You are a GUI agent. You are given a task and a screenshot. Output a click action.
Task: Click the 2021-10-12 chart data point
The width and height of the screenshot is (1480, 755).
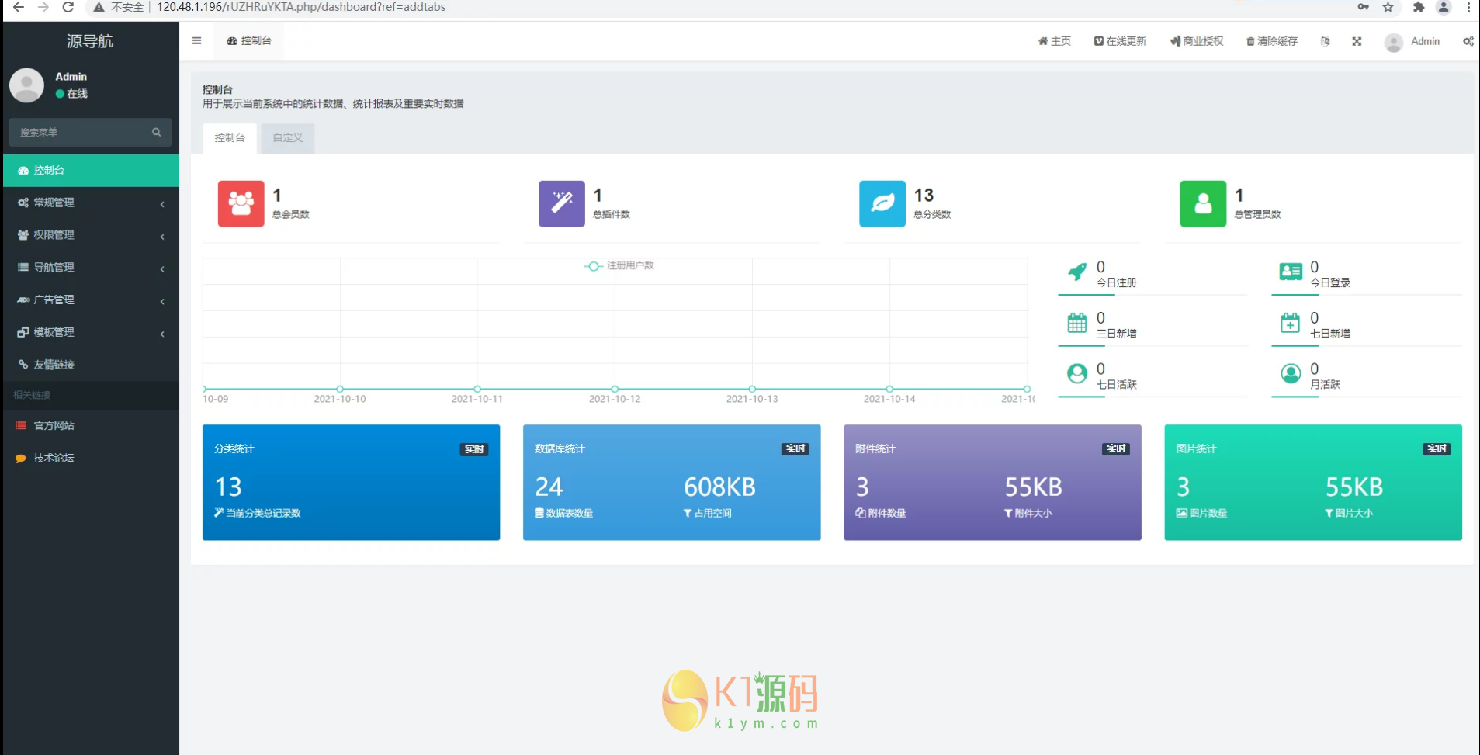(615, 389)
